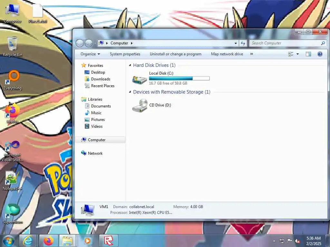Viewport: 330px width, 247px height.
Task: Click the 4.00 GB memory value
Action: coord(197,207)
